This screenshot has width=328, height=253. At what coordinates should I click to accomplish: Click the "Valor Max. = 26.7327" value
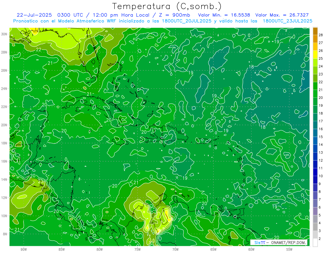click(x=282, y=15)
